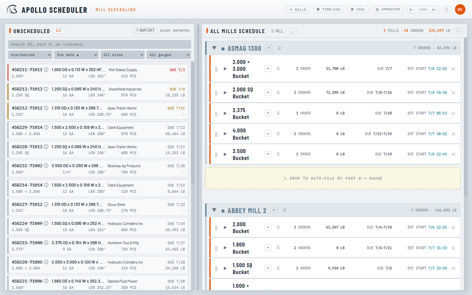The image size is (472, 295).
Task: Collapse the ASMAG 1300 mill section
Action: click(214, 48)
